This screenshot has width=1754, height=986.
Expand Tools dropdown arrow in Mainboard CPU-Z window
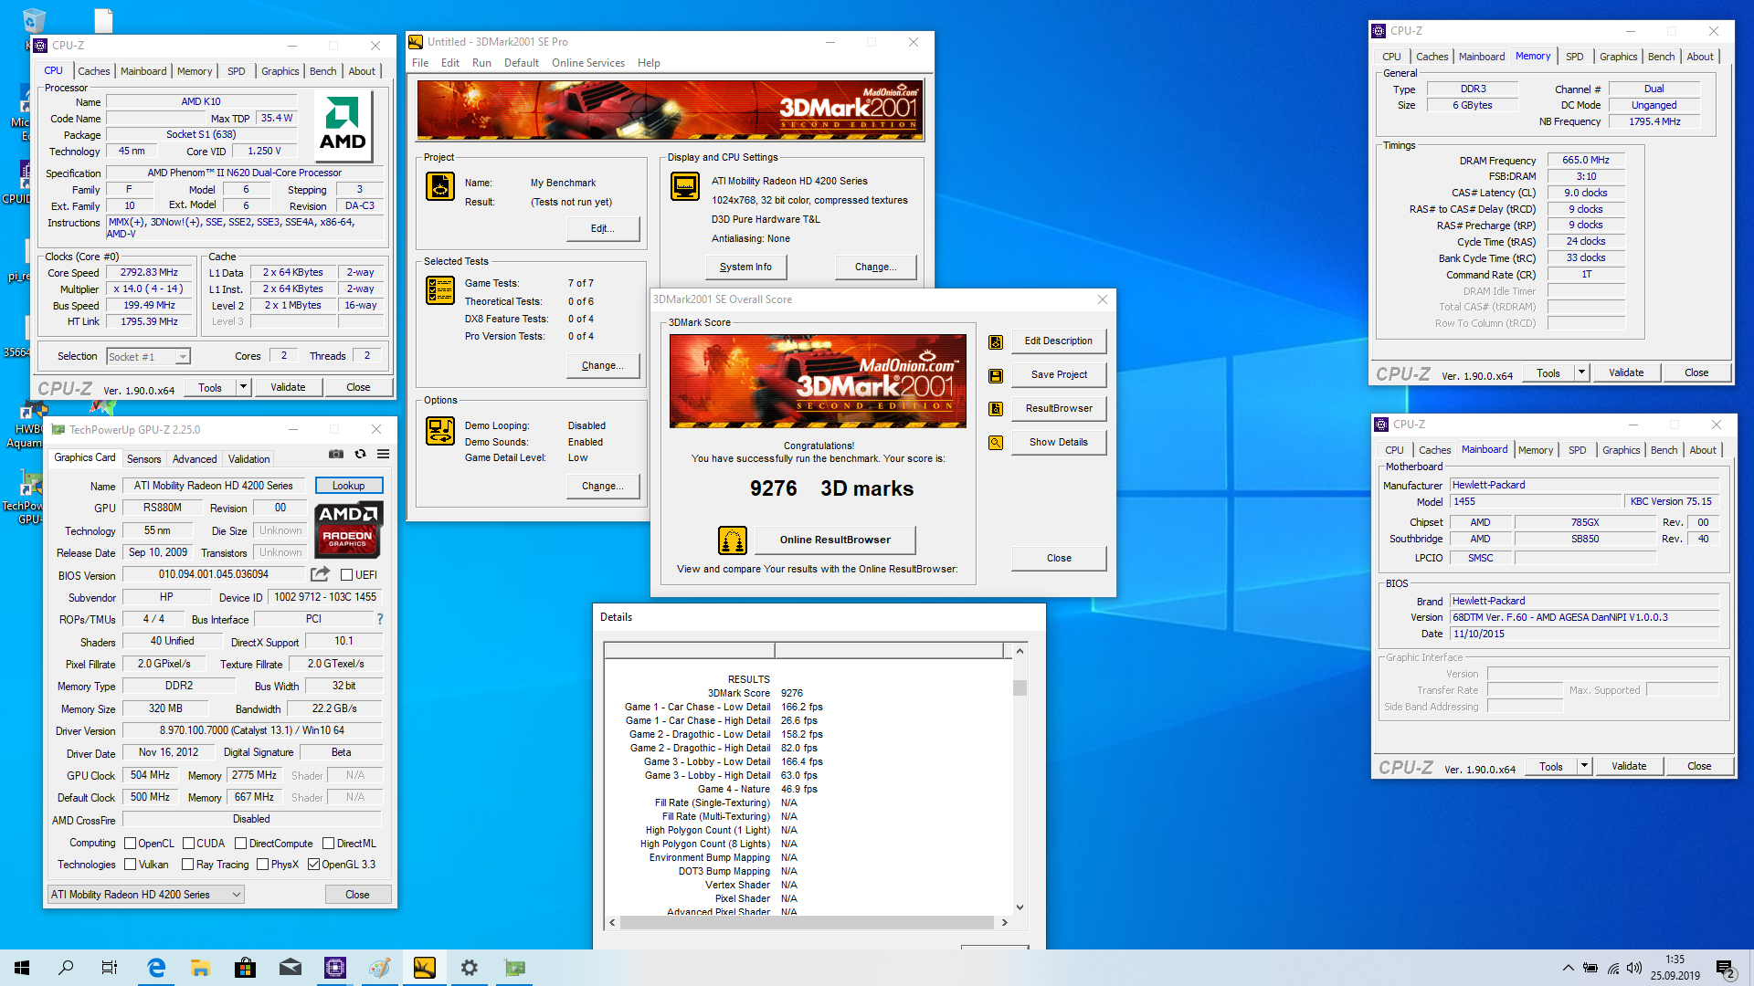tap(1584, 766)
